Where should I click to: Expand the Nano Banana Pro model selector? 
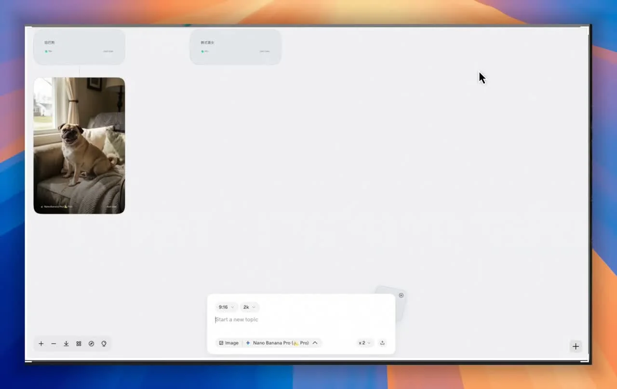click(282, 343)
